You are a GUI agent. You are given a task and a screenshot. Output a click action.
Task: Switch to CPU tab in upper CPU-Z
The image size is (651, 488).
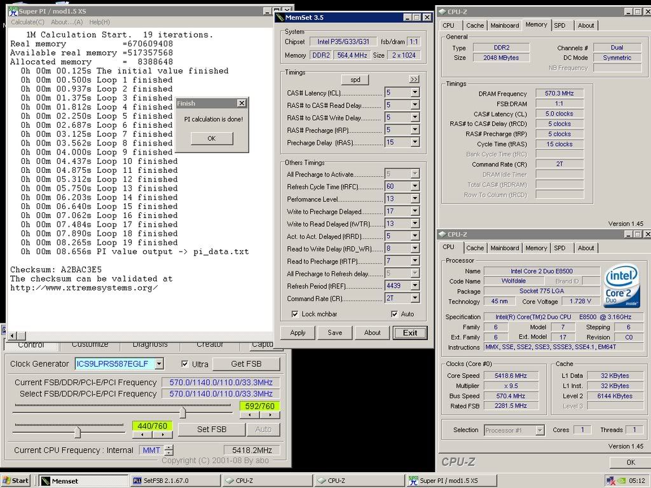click(x=448, y=25)
